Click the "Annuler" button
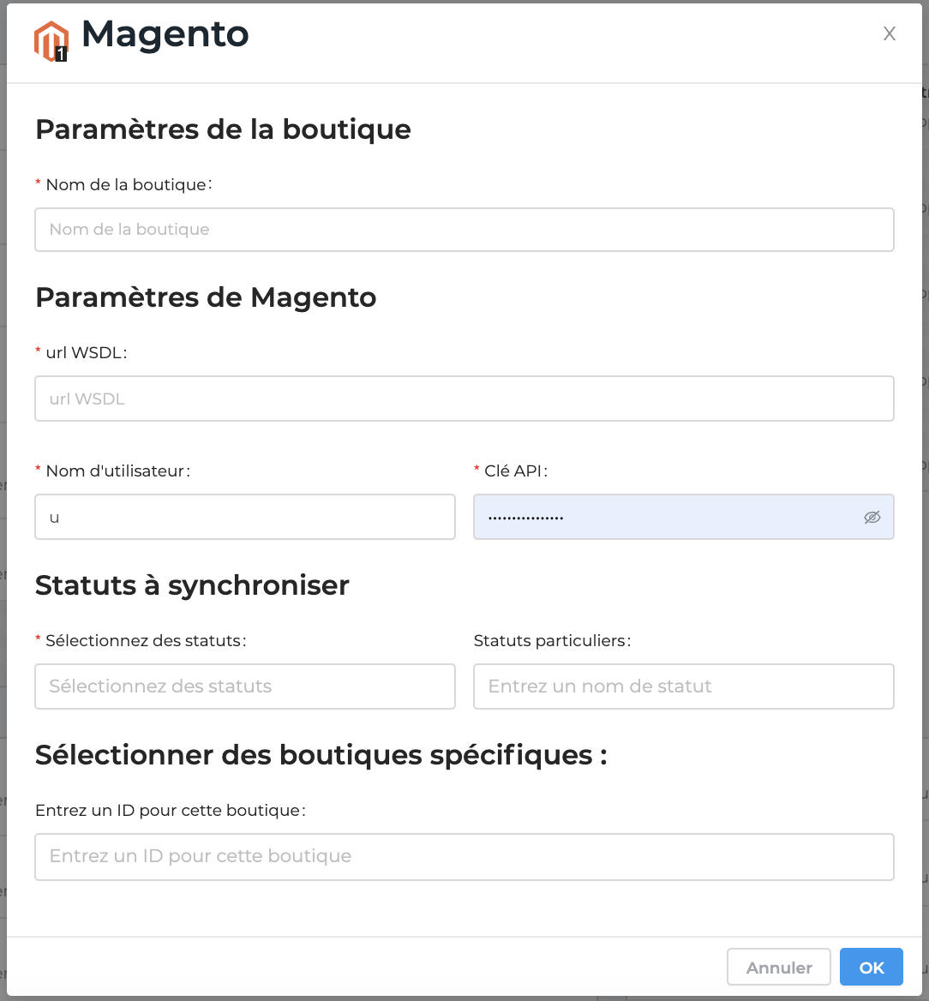 click(x=778, y=967)
